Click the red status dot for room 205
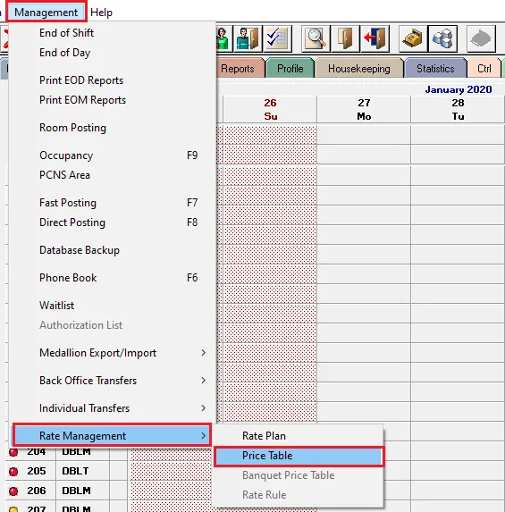 point(13,472)
